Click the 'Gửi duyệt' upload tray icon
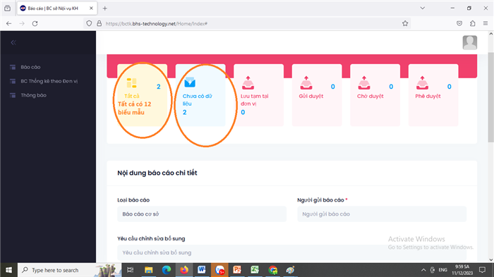 coord(306,82)
